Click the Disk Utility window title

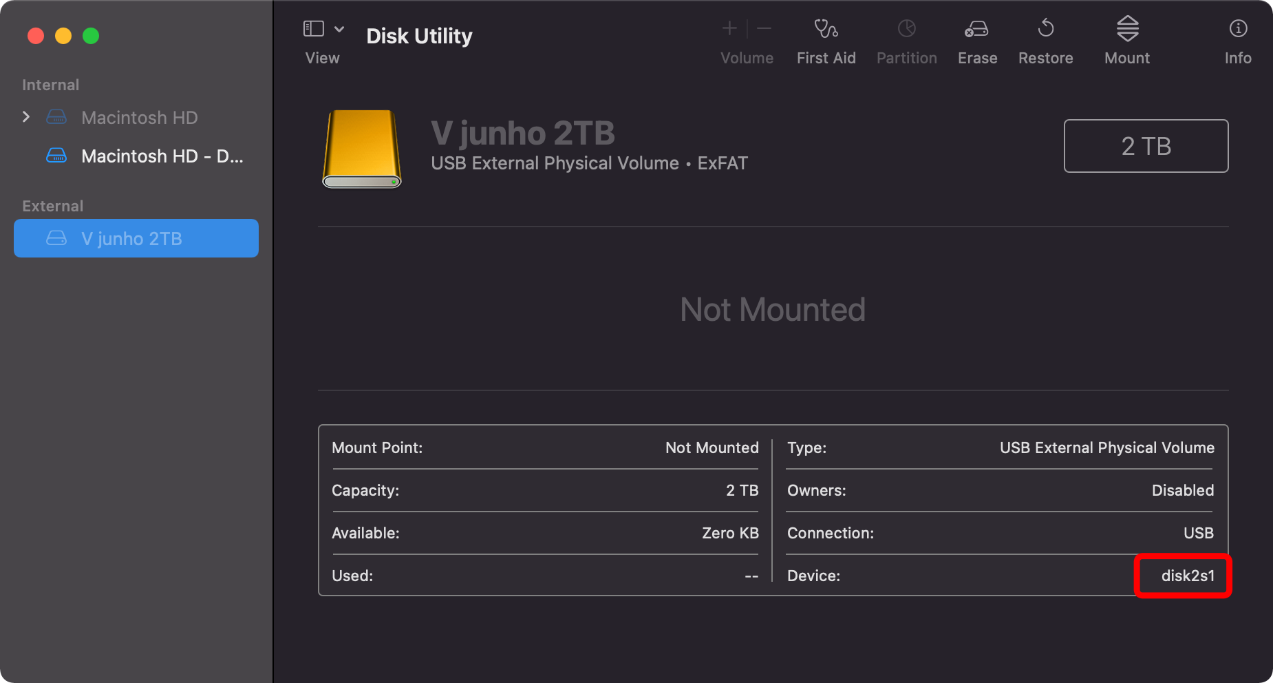point(419,36)
